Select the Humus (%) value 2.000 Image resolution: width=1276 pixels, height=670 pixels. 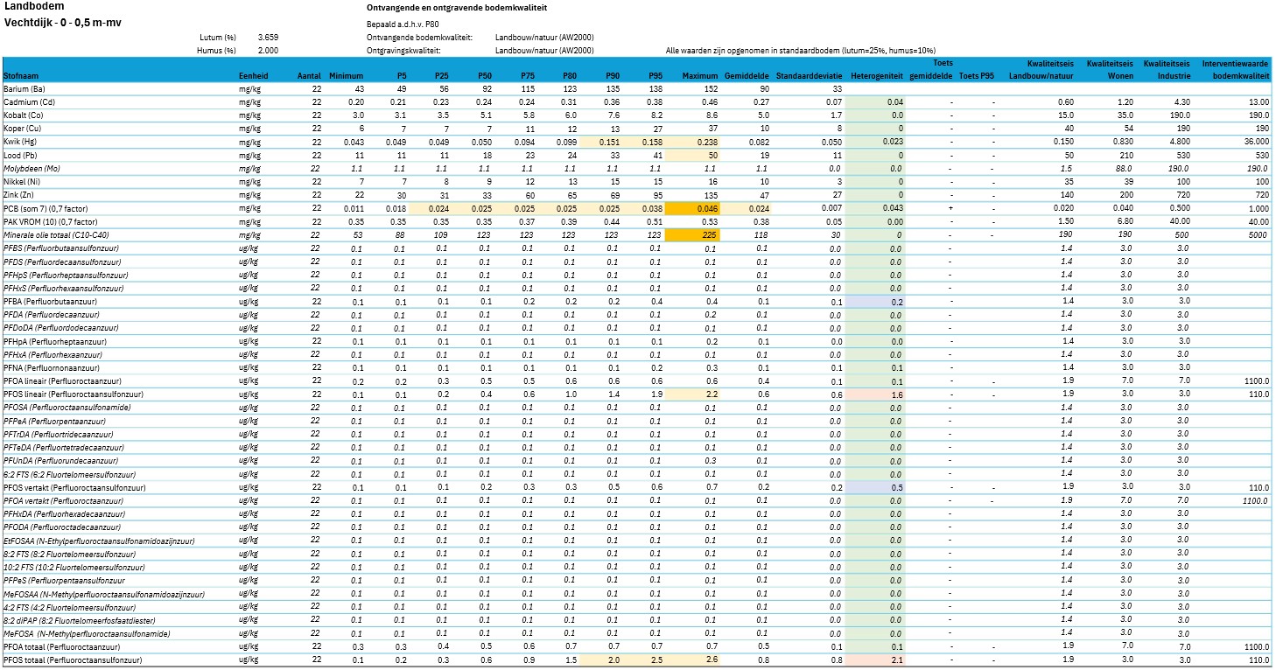pyautogui.click(x=268, y=51)
